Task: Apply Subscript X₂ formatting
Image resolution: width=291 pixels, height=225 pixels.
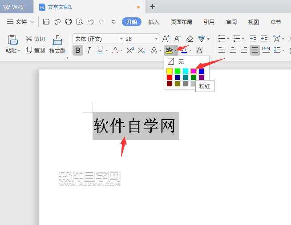Action: pyautogui.click(x=141, y=50)
